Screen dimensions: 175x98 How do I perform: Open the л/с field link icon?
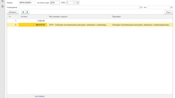171,7
